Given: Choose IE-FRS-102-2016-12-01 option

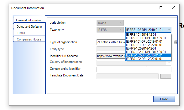Looking at the screenshot, I should tap(141, 48).
